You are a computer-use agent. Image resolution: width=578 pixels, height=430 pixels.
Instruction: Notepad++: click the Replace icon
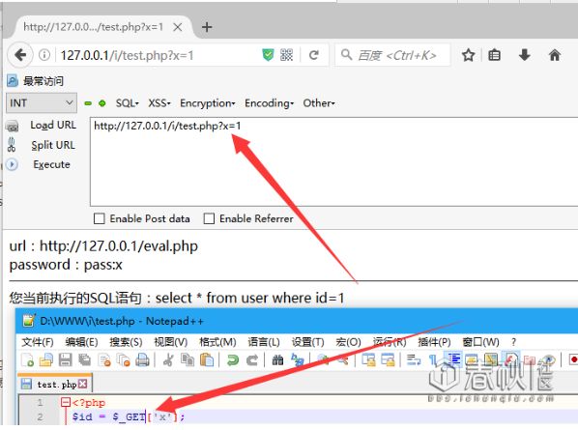(x=297, y=360)
